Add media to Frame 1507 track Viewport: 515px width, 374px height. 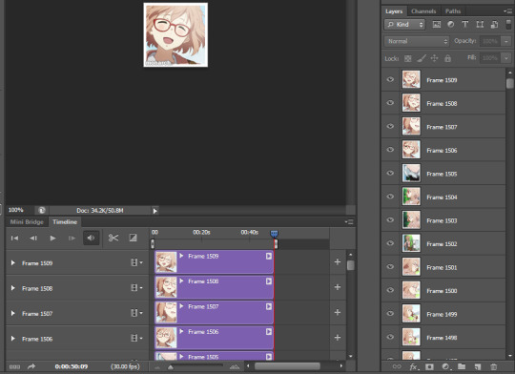(338, 312)
